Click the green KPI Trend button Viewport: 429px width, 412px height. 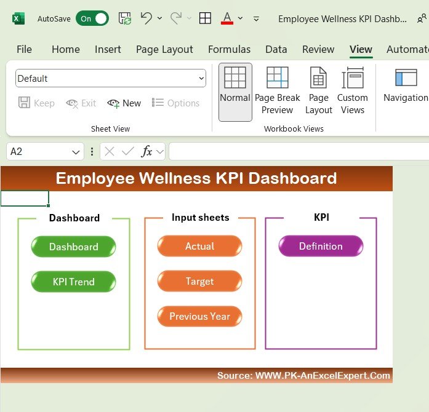73,282
